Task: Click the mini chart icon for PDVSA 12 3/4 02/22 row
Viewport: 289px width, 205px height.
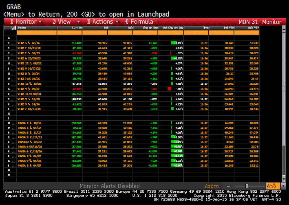Action: tap(13, 142)
